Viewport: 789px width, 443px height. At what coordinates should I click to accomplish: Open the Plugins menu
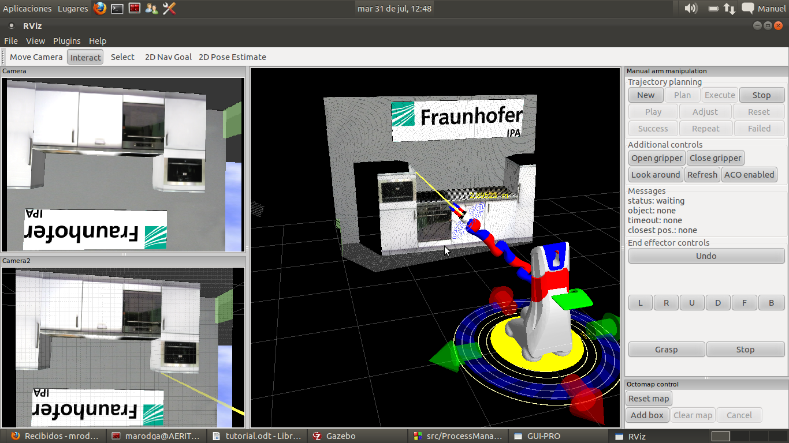(x=67, y=41)
